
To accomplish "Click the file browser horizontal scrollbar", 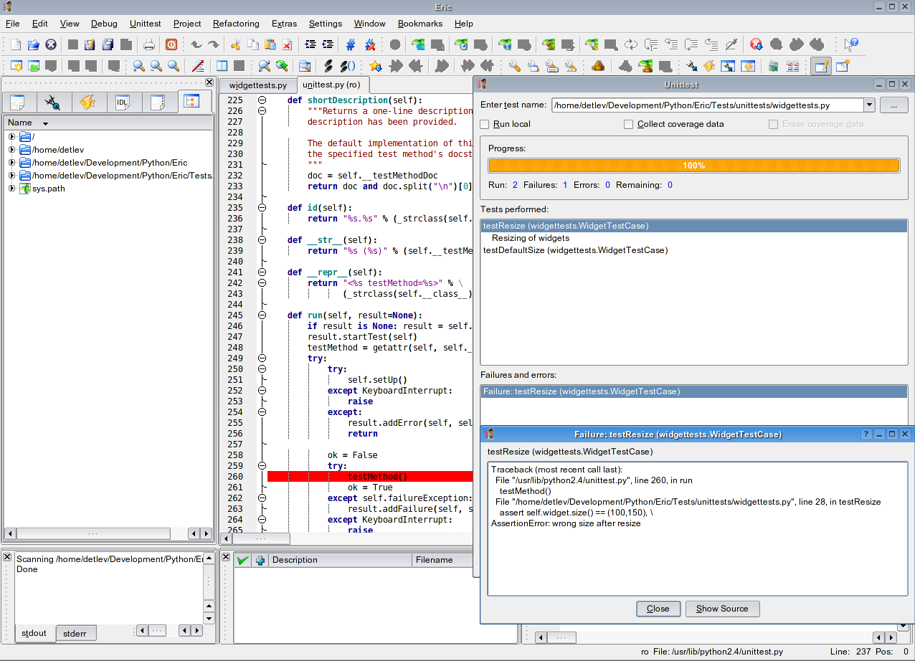I will point(93,534).
